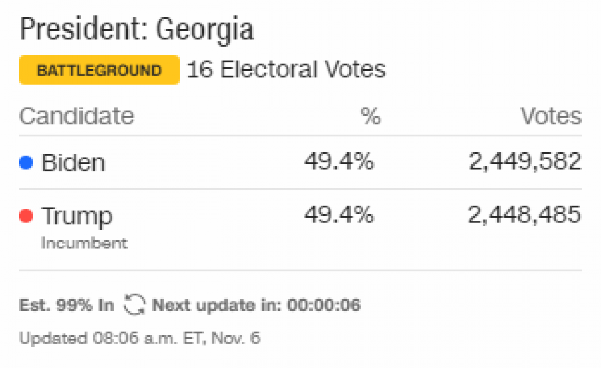Select the Trump candidate name

click(77, 216)
